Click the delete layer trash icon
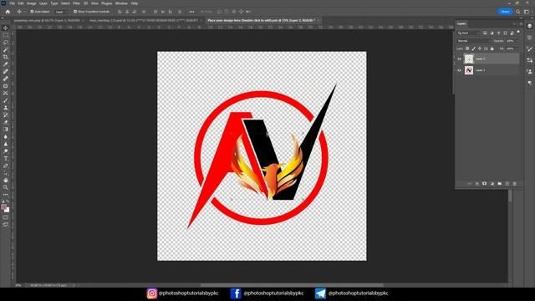This screenshot has height=301, width=535. (x=515, y=184)
